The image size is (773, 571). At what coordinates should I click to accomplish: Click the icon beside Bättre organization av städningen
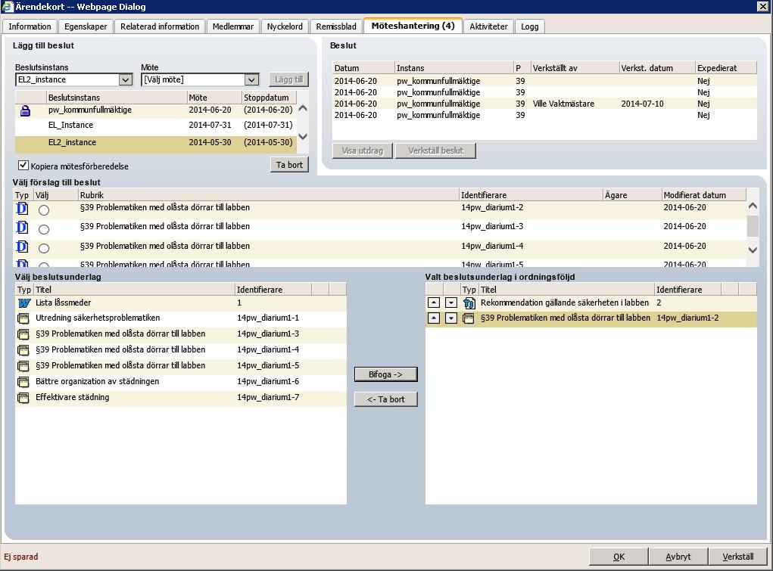coord(23,382)
